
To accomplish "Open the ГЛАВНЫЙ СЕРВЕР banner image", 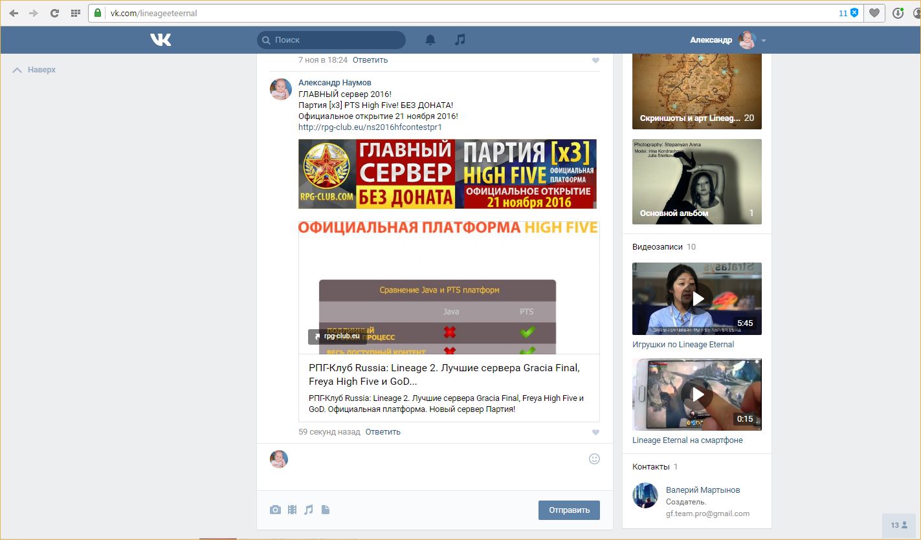I will click(x=447, y=174).
